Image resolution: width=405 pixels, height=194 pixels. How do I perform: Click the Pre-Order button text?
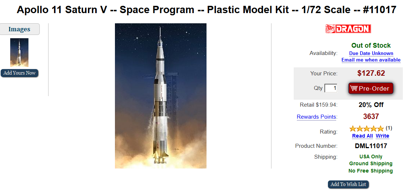point(374,88)
